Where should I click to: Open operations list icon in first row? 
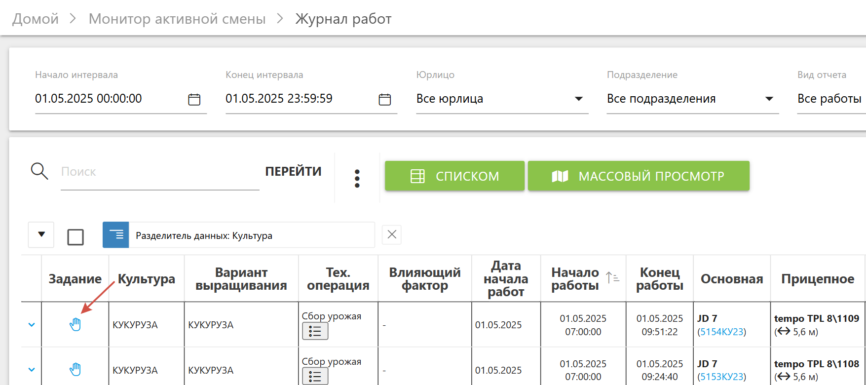click(x=315, y=331)
